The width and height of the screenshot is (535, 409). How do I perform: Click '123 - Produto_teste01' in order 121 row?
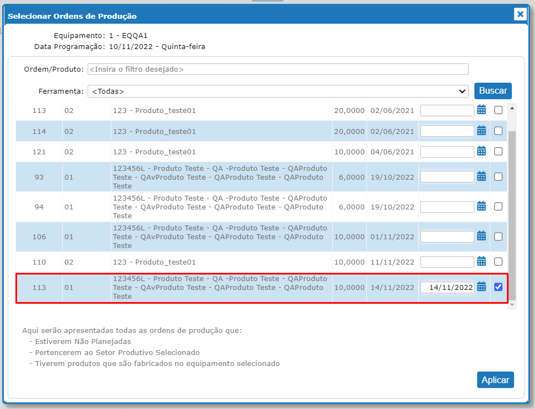(x=155, y=152)
